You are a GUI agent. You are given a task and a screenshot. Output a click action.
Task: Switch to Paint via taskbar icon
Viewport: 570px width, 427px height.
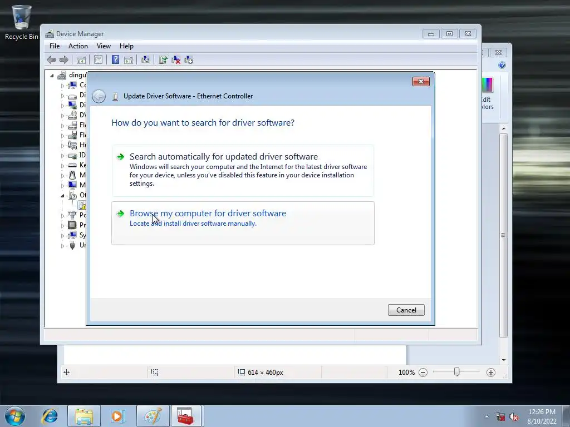[153, 416]
